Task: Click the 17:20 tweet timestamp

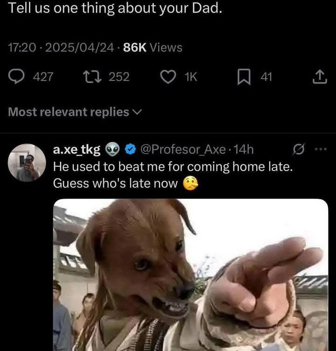Action: pyautogui.click(x=22, y=48)
